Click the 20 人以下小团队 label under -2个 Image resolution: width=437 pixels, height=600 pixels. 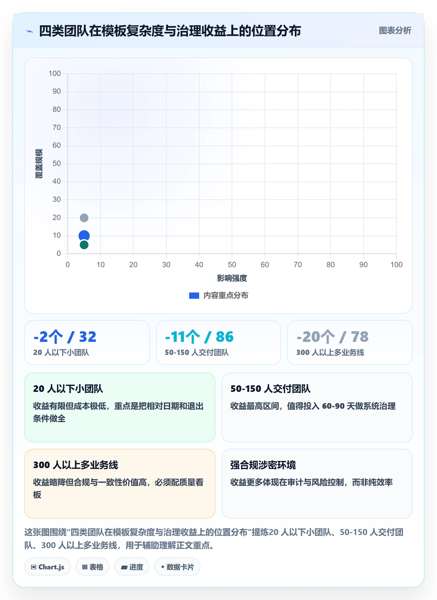(61, 352)
